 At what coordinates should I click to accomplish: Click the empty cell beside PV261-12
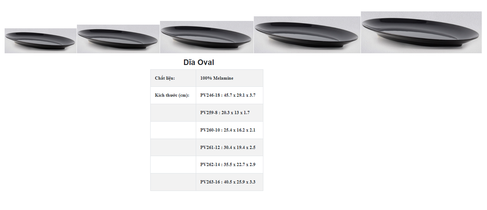click(x=173, y=147)
